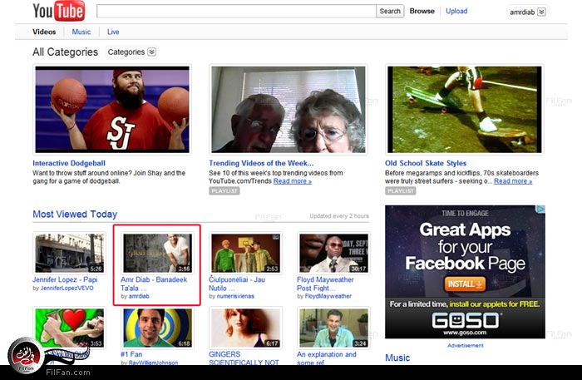Screen dimensions: 582x380
Task: Open the Jennifer Lopez - Papi video link
Action: tap(67, 279)
